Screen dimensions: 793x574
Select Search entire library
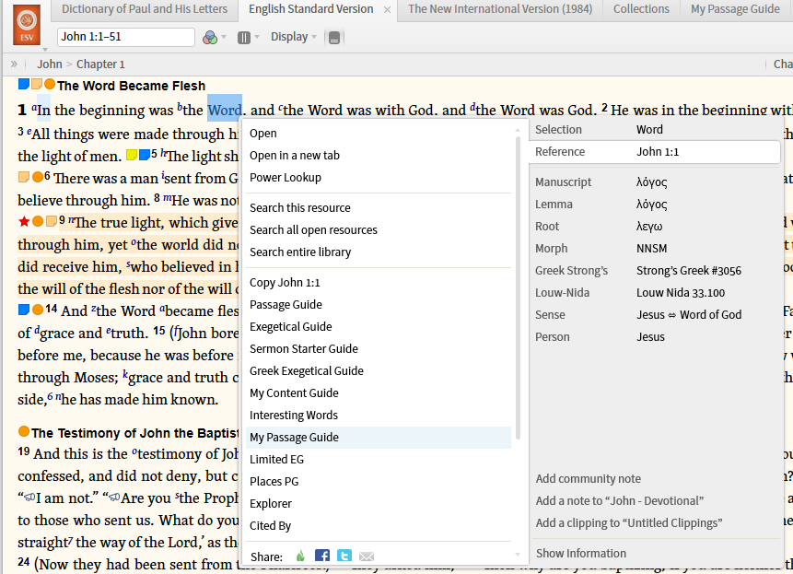point(379,252)
